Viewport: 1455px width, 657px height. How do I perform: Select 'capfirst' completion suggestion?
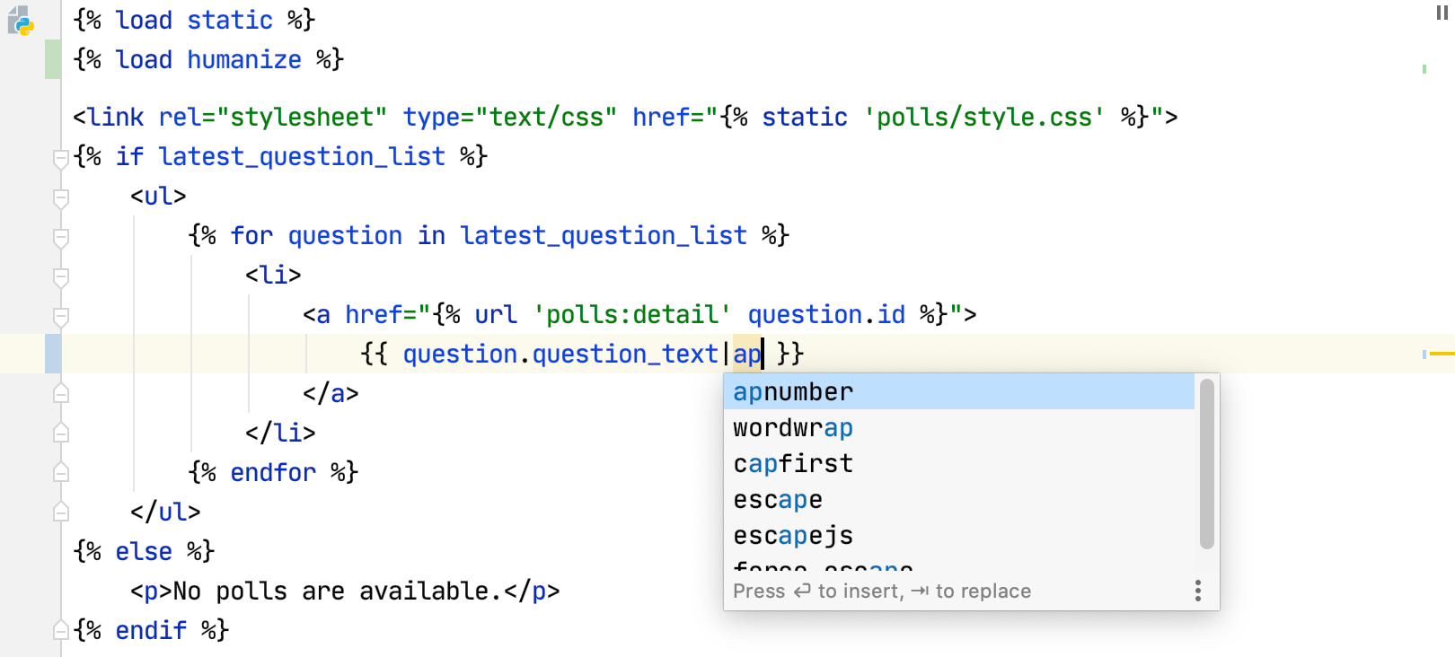tap(959, 464)
